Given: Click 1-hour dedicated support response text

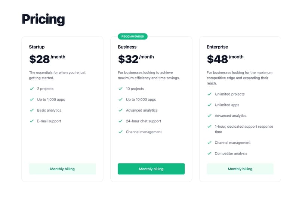Looking at the screenshot, I should click(244, 129).
